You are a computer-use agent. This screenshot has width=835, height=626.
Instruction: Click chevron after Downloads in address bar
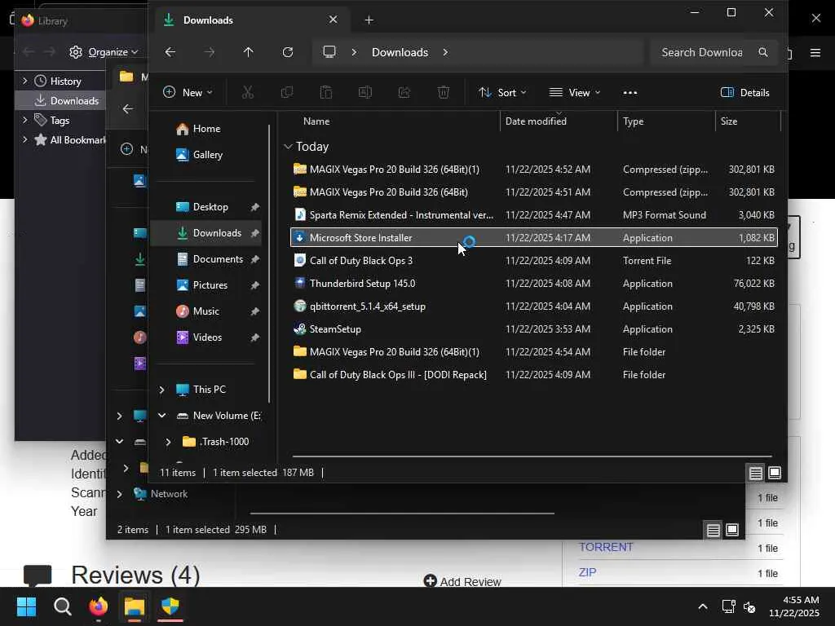click(445, 52)
